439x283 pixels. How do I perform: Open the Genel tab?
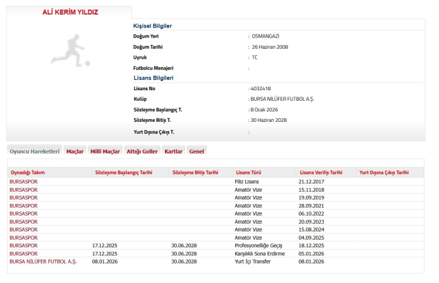click(x=197, y=151)
